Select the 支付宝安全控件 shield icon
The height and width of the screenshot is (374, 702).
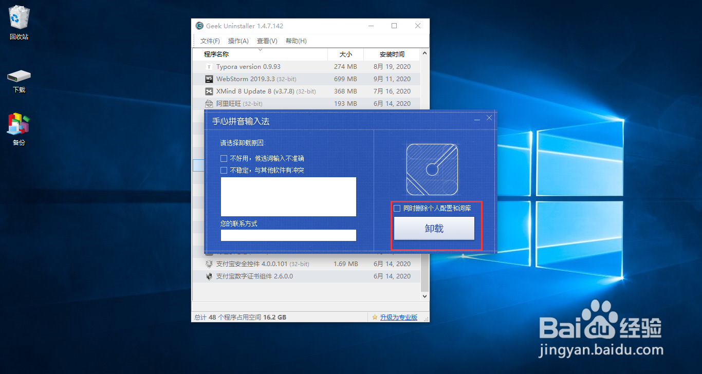point(209,264)
